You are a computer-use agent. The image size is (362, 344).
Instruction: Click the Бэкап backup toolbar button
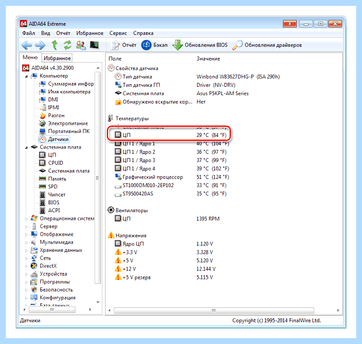tap(155, 45)
